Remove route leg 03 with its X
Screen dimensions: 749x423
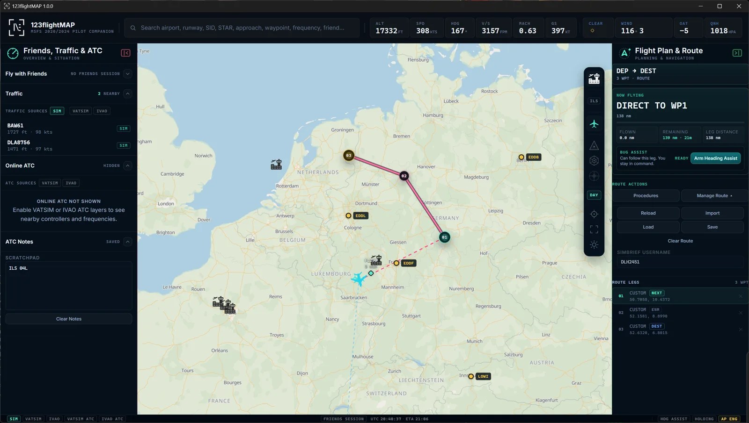741,330
